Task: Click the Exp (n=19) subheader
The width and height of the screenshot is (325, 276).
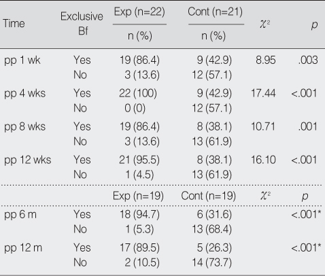Action: tap(138, 196)
